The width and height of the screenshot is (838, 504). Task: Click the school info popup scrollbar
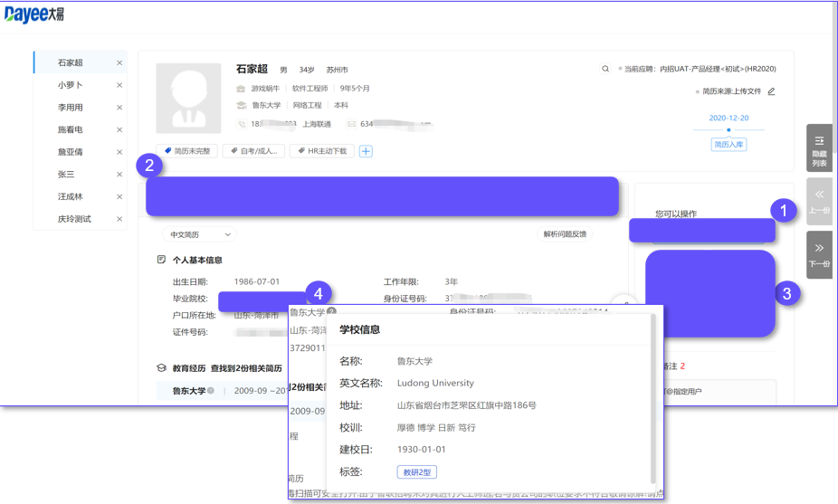[652, 399]
